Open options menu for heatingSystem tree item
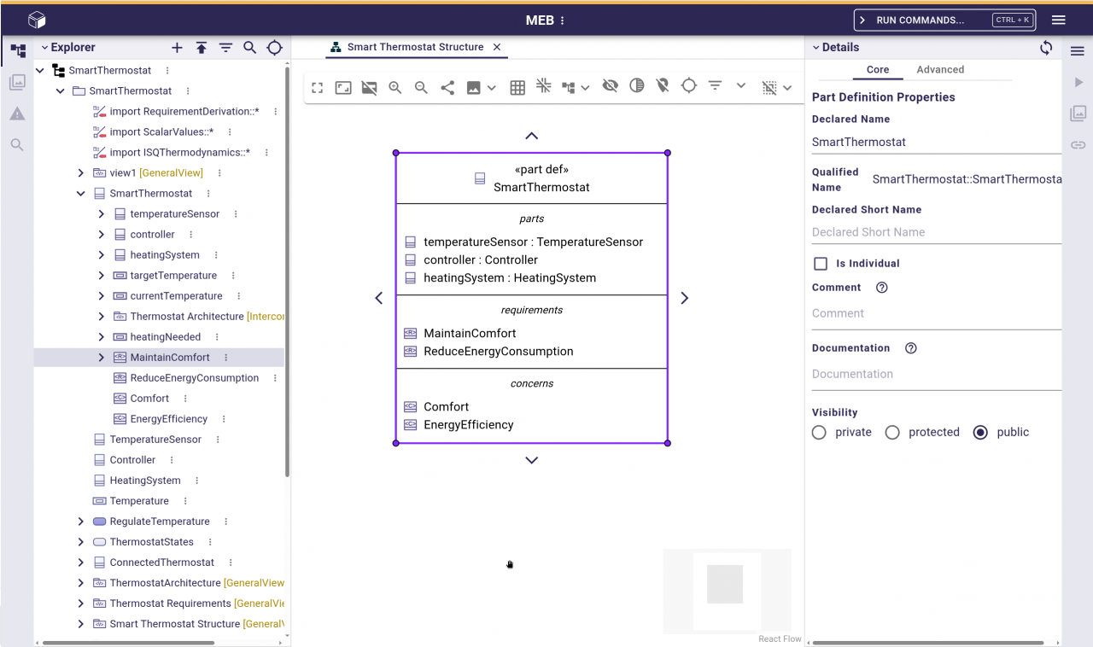This screenshot has height=647, width=1093. tap(216, 255)
